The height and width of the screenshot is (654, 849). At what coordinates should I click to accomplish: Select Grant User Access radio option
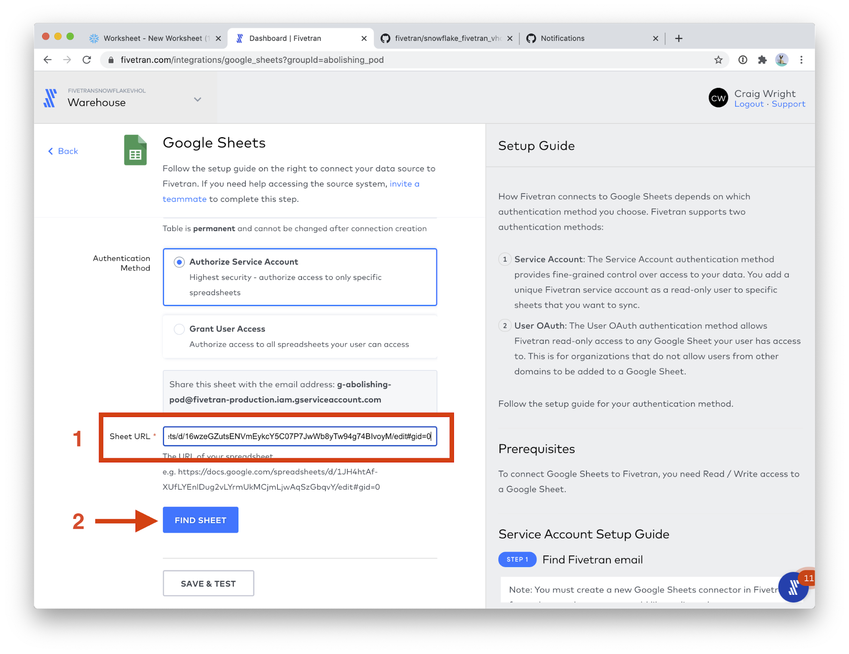(179, 329)
